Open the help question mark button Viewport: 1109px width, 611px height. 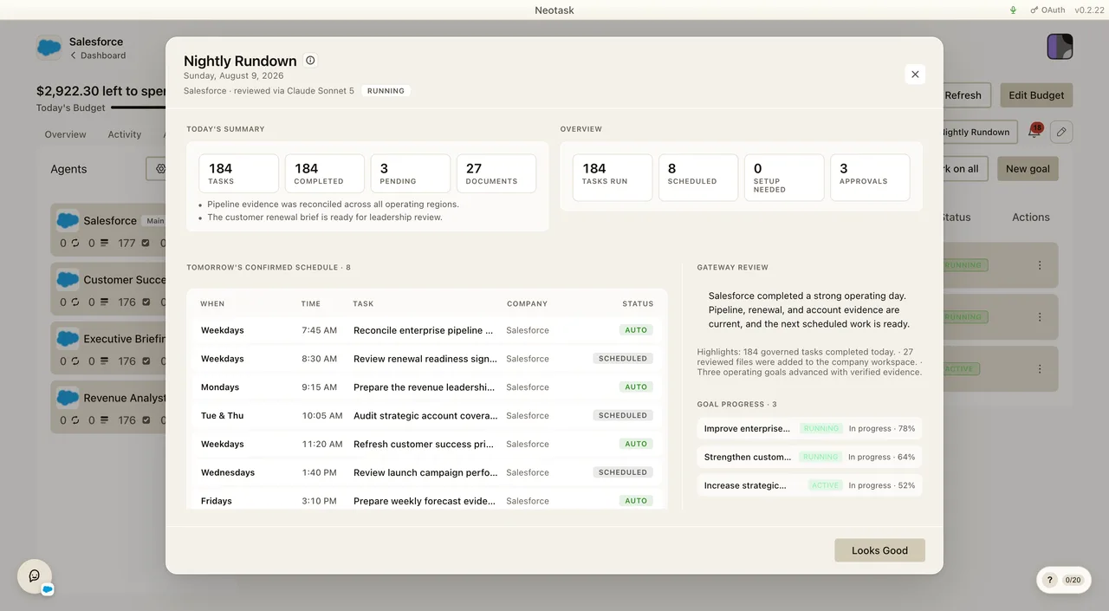(1049, 580)
